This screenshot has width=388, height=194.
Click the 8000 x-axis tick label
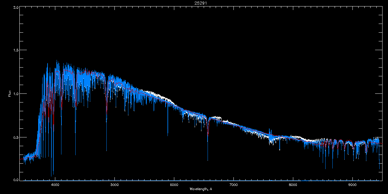point(293,185)
